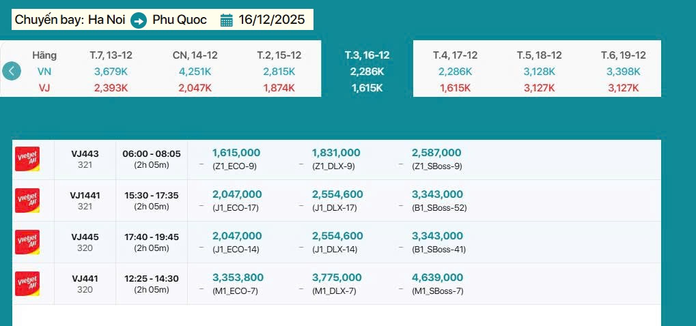Screen dimensions: 696x326
Task: Select the 1,831,000 Deluxe fare
Action: click(336, 153)
